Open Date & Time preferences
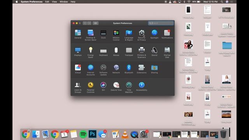The height and width of the screenshot is (140, 249). tap(116, 86)
